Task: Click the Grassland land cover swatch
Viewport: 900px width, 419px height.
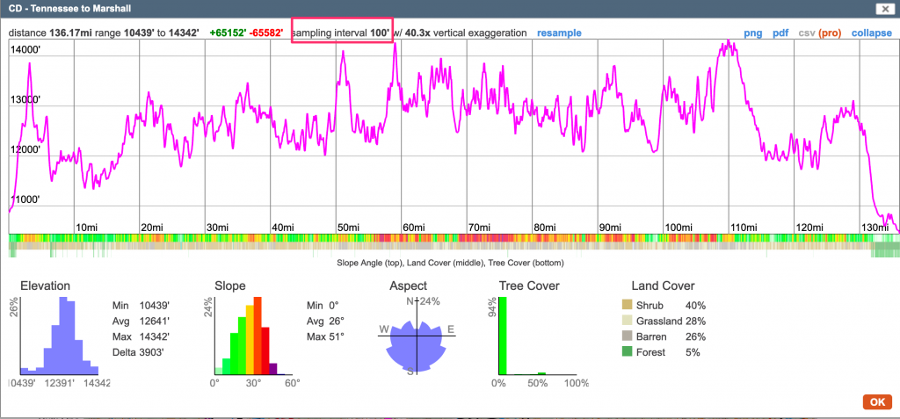Action: tap(627, 321)
